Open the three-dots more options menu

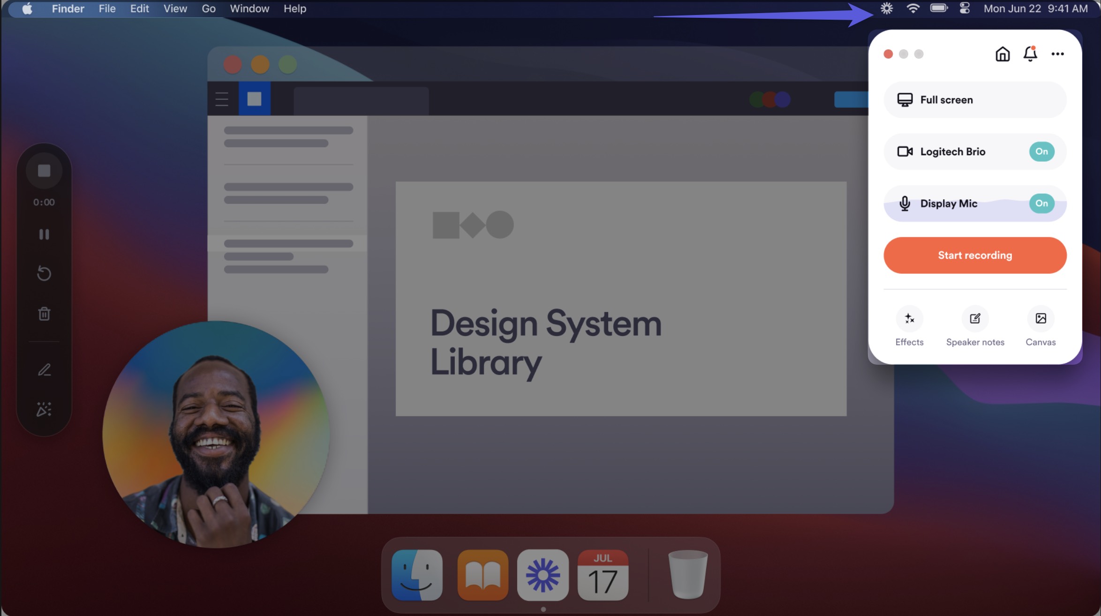pyautogui.click(x=1057, y=54)
